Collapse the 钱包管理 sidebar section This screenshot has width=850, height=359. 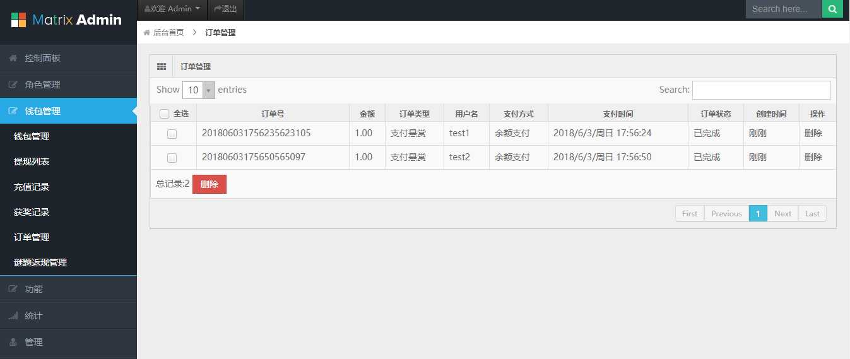[68, 111]
